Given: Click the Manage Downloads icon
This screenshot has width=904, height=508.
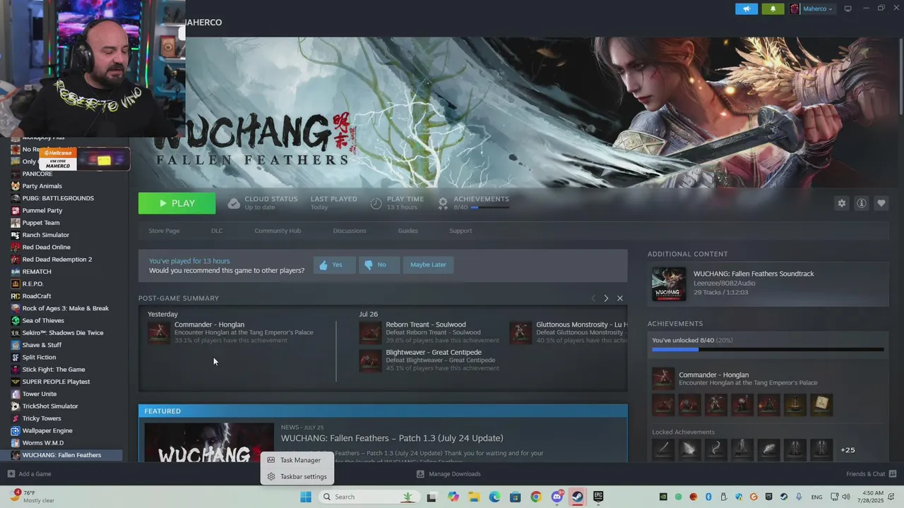Looking at the screenshot, I should pyautogui.click(x=420, y=473).
